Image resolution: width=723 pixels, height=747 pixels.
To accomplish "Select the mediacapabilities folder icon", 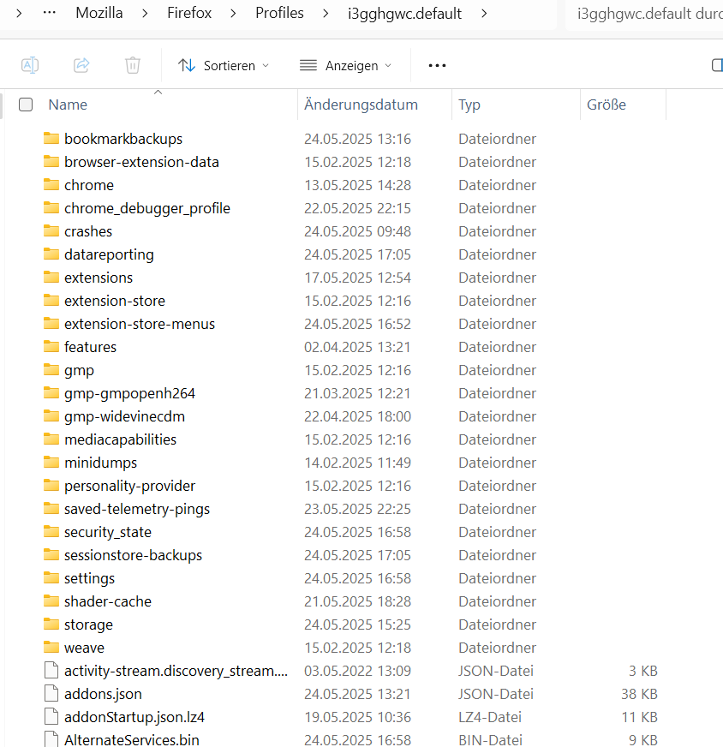I will (51, 439).
